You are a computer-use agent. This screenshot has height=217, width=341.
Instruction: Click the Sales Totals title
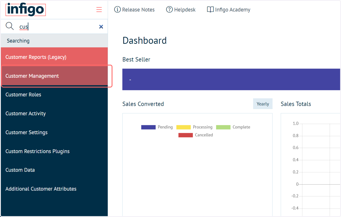point(296,104)
